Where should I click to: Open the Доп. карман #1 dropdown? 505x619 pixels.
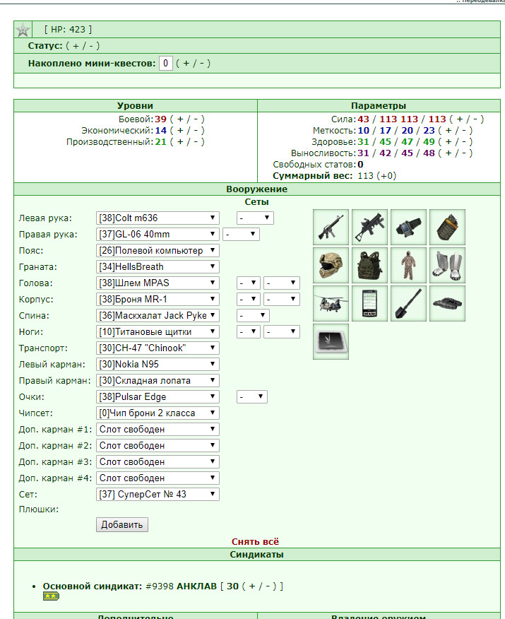coord(158,429)
